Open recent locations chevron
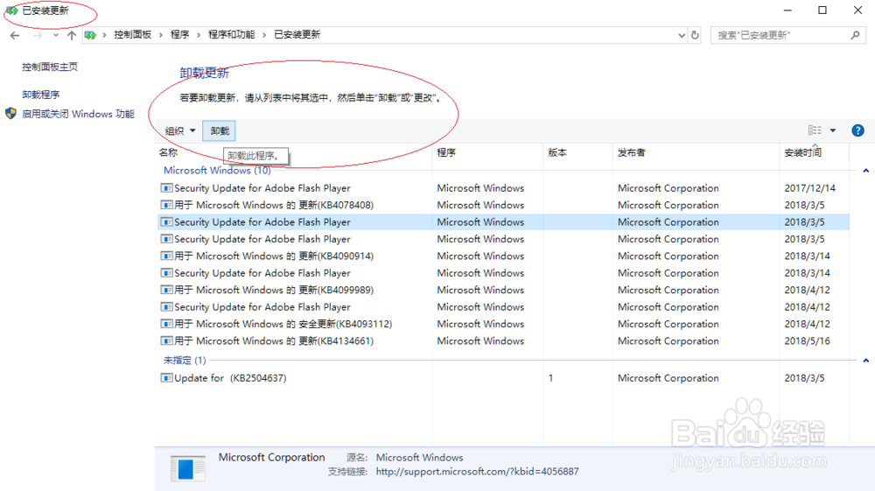Image resolution: width=875 pixels, height=491 pixels. 56,35
